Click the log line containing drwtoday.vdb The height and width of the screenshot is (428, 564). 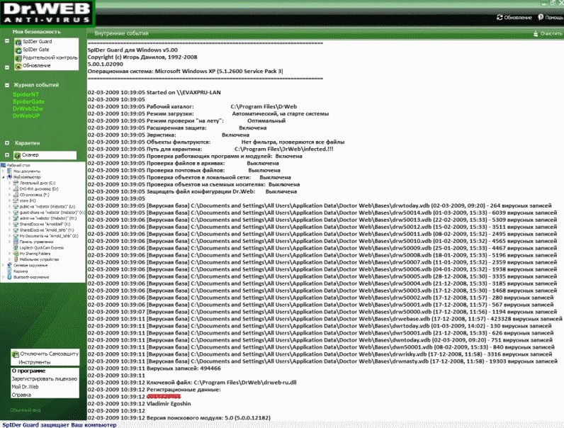coord(320,205)
